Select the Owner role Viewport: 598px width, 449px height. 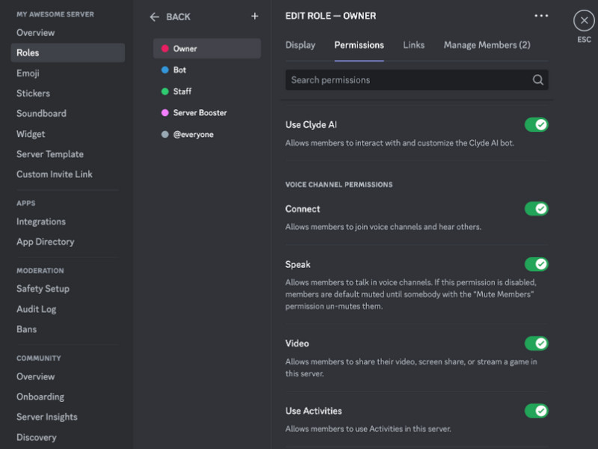coord(207,49)
